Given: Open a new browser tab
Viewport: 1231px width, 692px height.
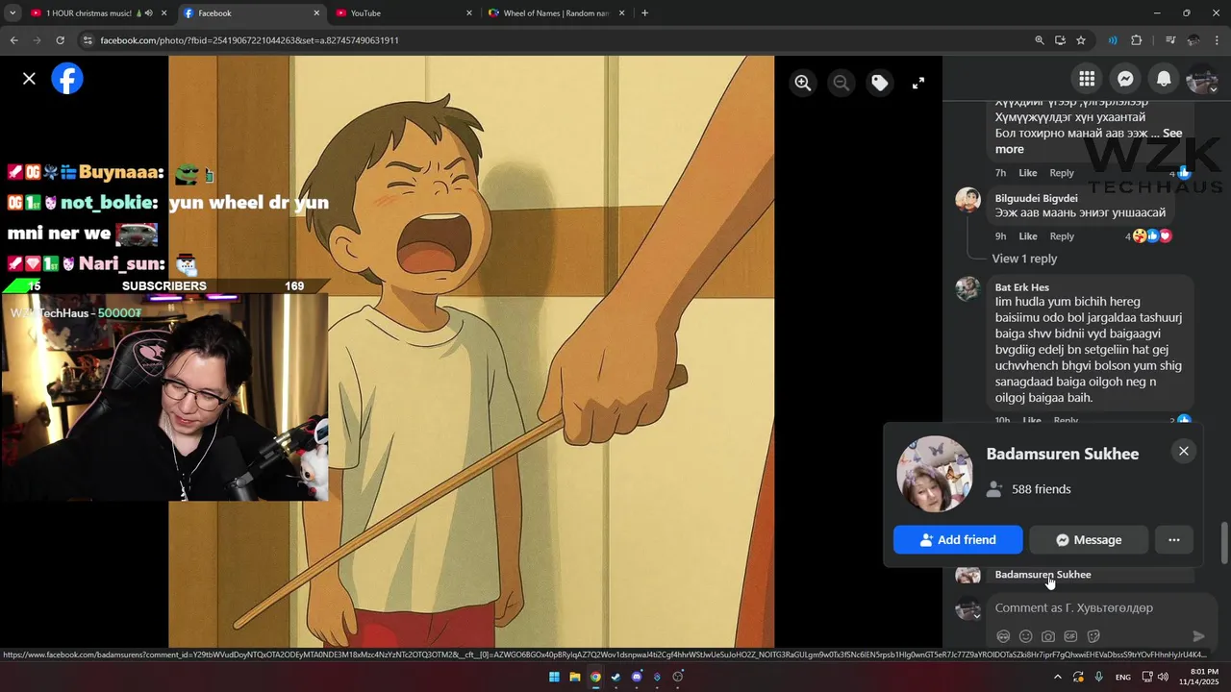Looking at the screenshot, I should click(x=644, y=13).
